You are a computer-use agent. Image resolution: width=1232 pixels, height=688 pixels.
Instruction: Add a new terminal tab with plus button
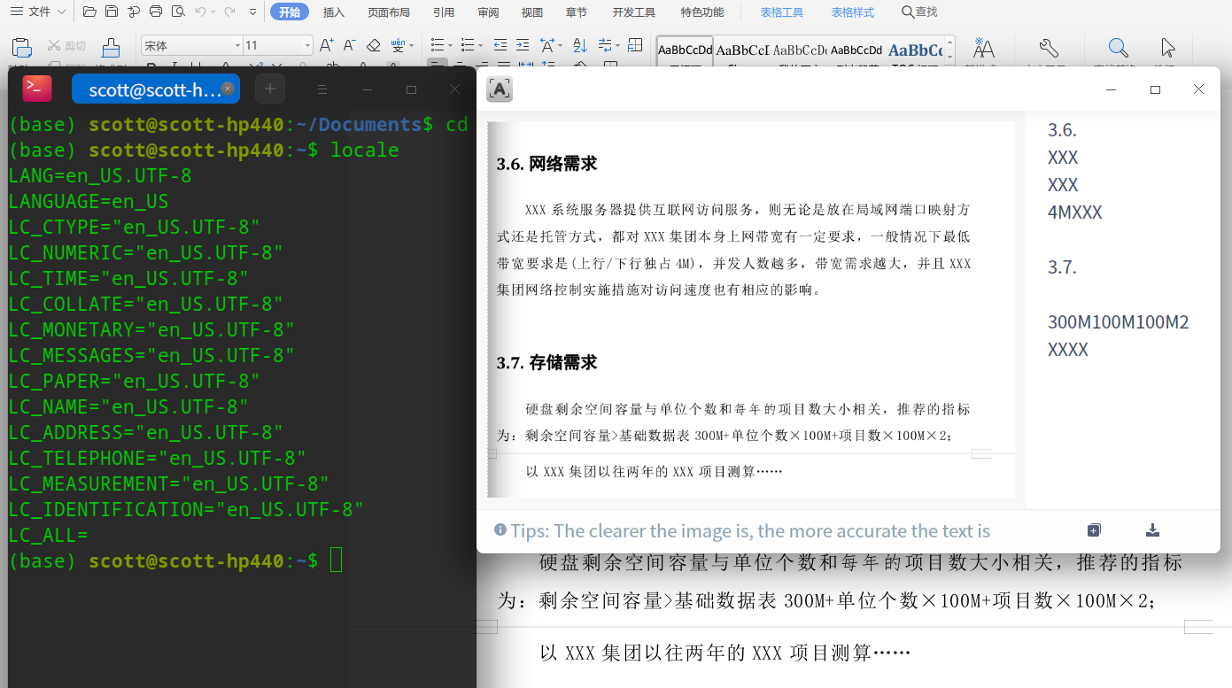pos(270,89)
